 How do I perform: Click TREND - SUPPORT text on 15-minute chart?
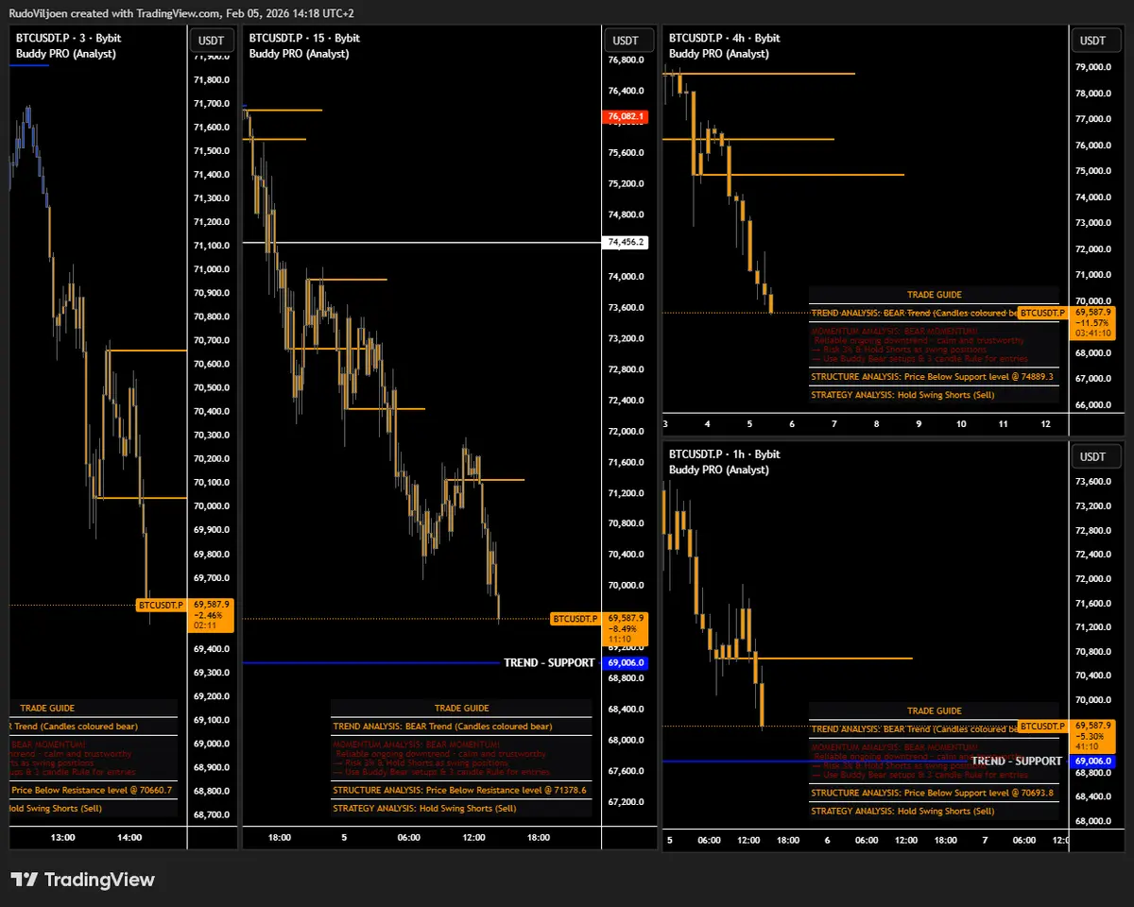coord(549,663)
